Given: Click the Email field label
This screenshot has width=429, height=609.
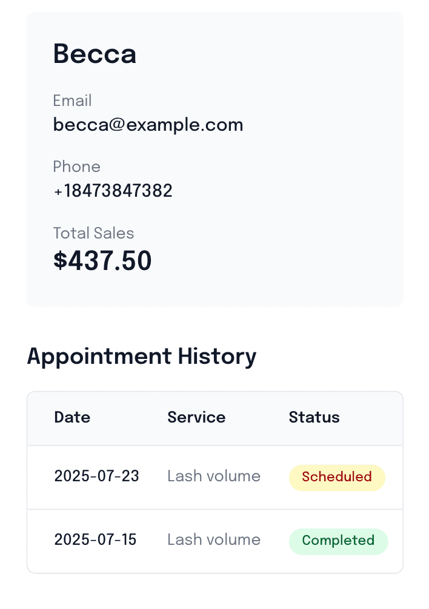Looking at the screenshot, I should (72, 100).
